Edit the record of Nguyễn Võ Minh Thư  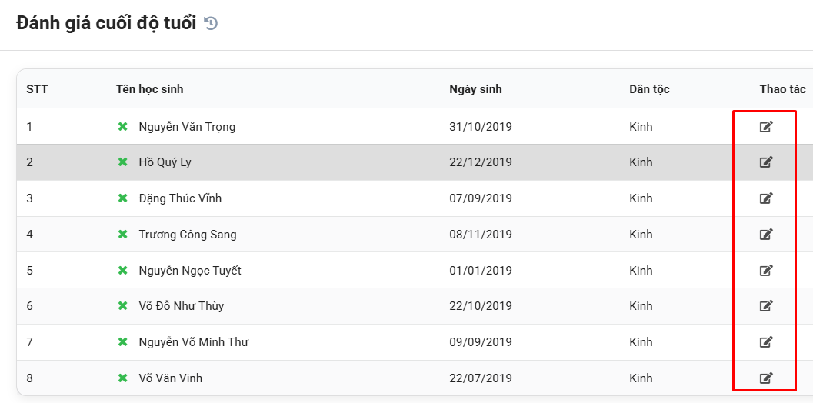pyautogui.click(x=766, y=342)
